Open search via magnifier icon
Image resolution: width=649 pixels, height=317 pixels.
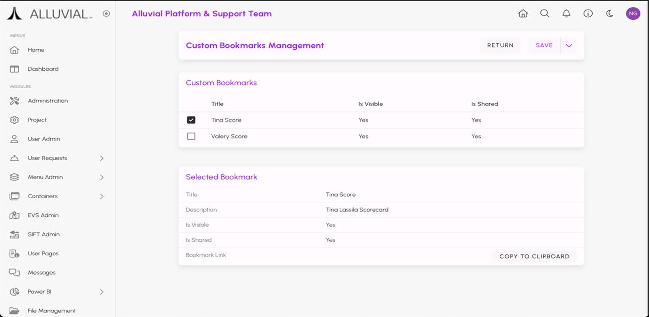(x=544, y=14)
